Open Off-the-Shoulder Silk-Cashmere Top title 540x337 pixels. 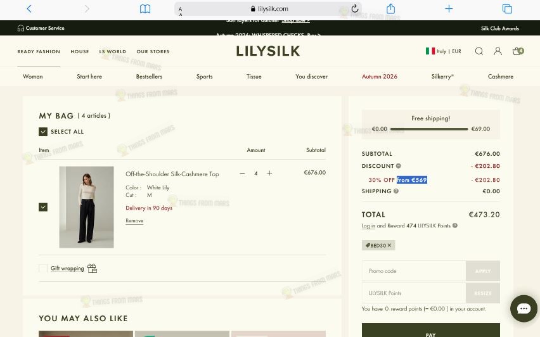[x=172, y=174]
